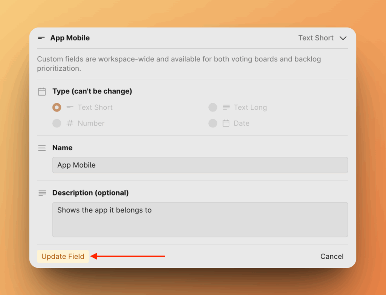The image size is (386, 295).
Task: Select the Number radio button
Action: (x=57, y=123)
